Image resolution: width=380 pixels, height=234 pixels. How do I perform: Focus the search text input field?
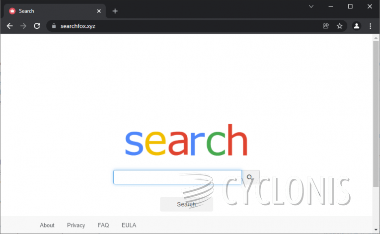coord(177,177)
